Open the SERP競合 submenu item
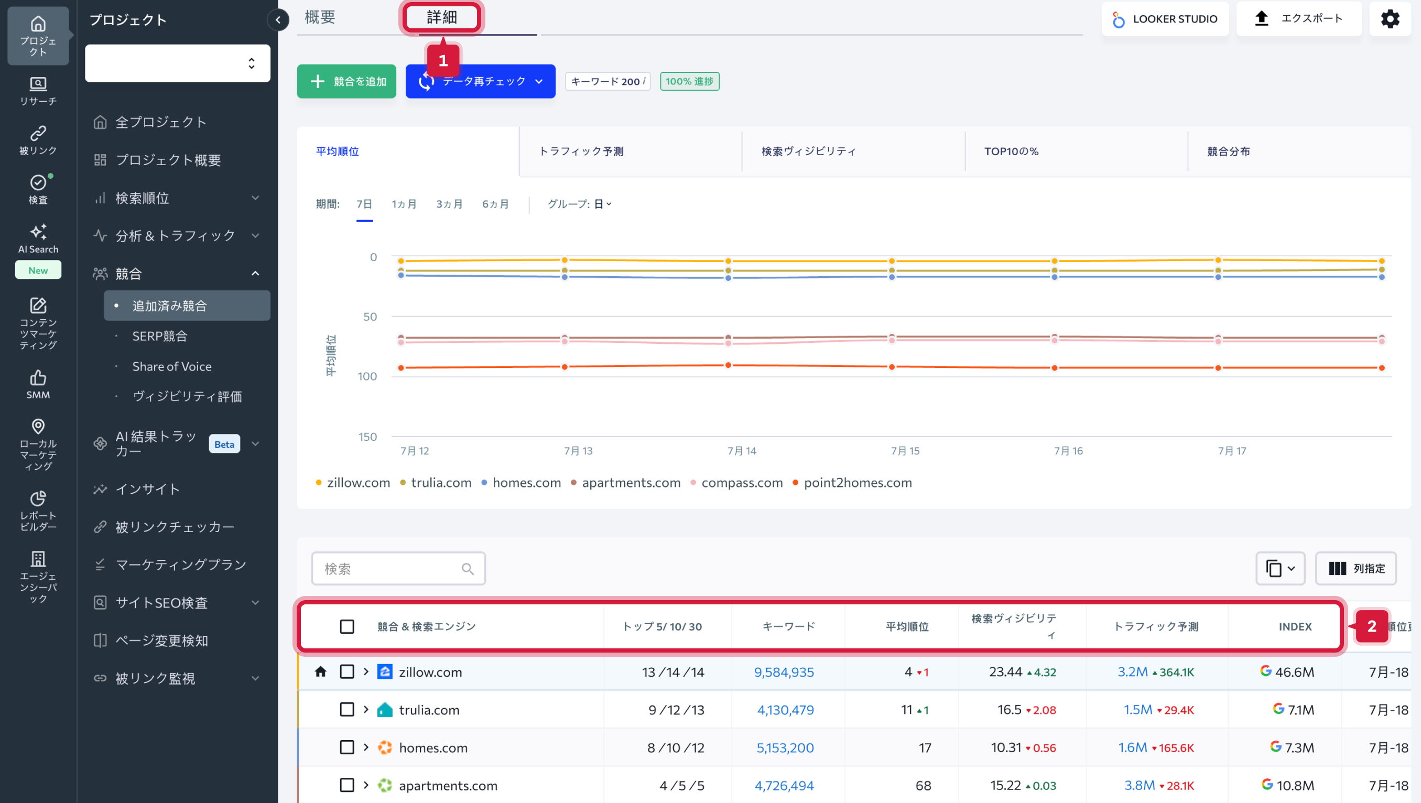1421x803 pixels. click(160, 336)
